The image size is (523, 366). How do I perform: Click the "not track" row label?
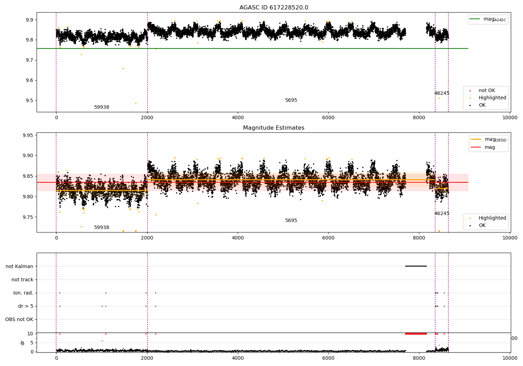pyautogui.click(x=22, y=280)
